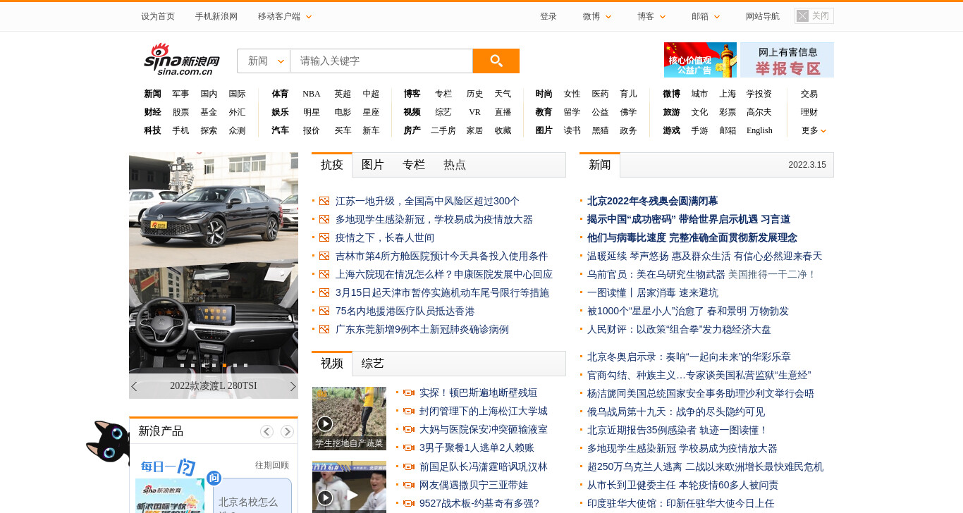This screenshot has width=963, height=513.
Task: Click video icon beside 前国足队长冯潇霆暗讽巩汉林
Action: click(x=408, y=467)
